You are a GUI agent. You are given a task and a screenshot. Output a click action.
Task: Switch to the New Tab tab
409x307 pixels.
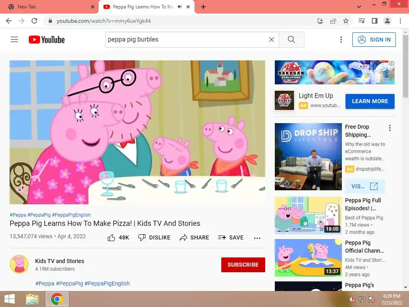pyautogui.click(x=50, y=7)
